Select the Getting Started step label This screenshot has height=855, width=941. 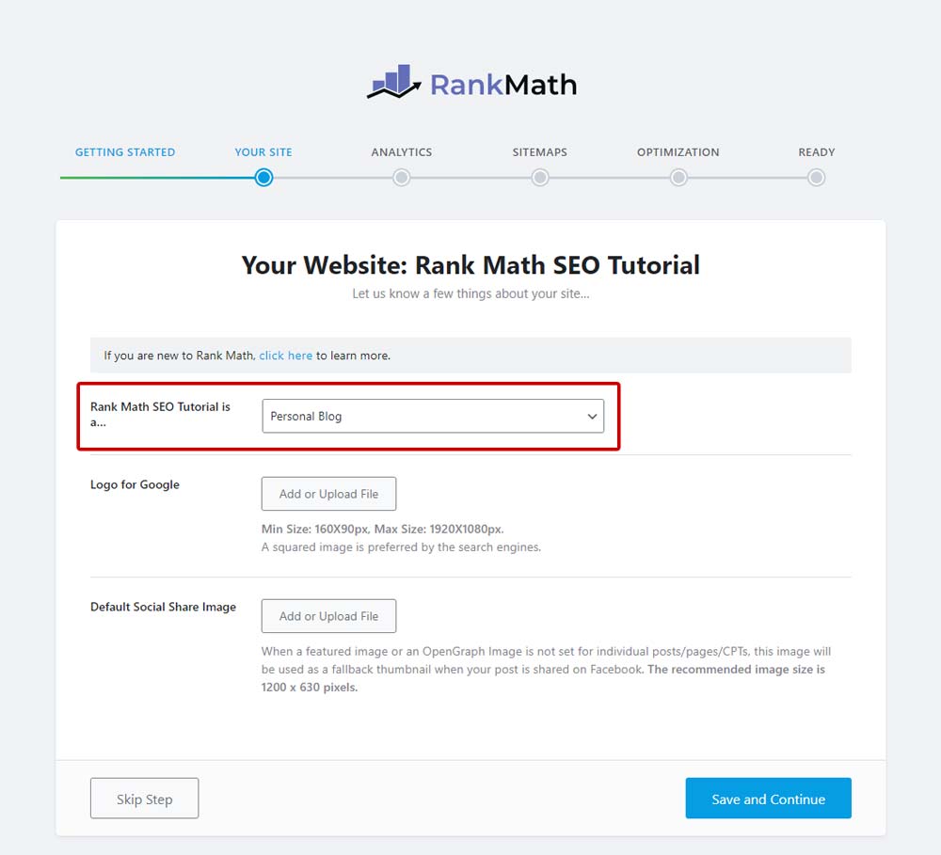[x=125, y=151]
